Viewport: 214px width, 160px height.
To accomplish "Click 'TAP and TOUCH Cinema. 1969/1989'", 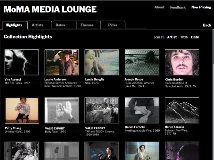I will 100,133.
